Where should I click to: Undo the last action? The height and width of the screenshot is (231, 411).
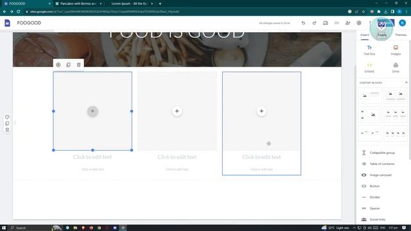click(303, 23)
